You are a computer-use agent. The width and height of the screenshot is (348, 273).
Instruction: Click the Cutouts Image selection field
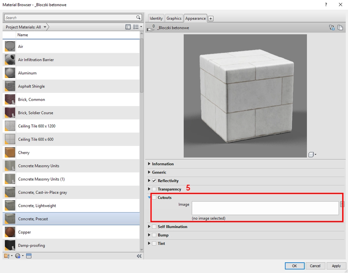[x=265, y=207]
